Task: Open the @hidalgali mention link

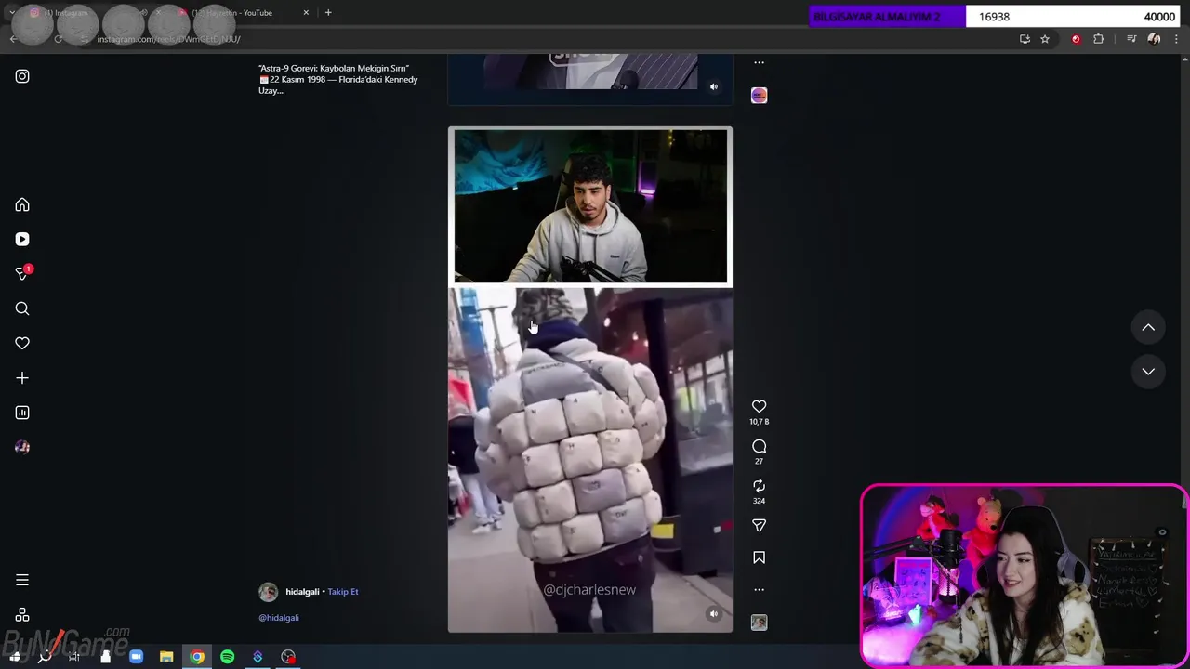Action: click(x=279, y=618)
